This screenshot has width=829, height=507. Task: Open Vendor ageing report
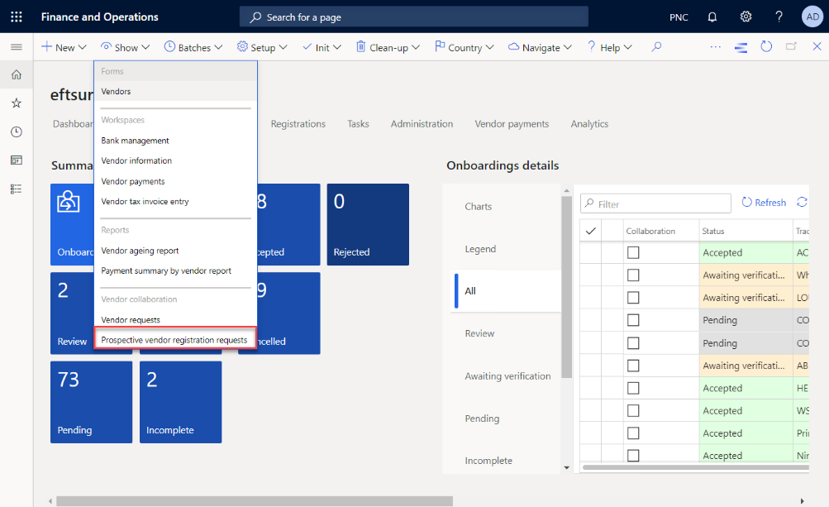[175, 251]
